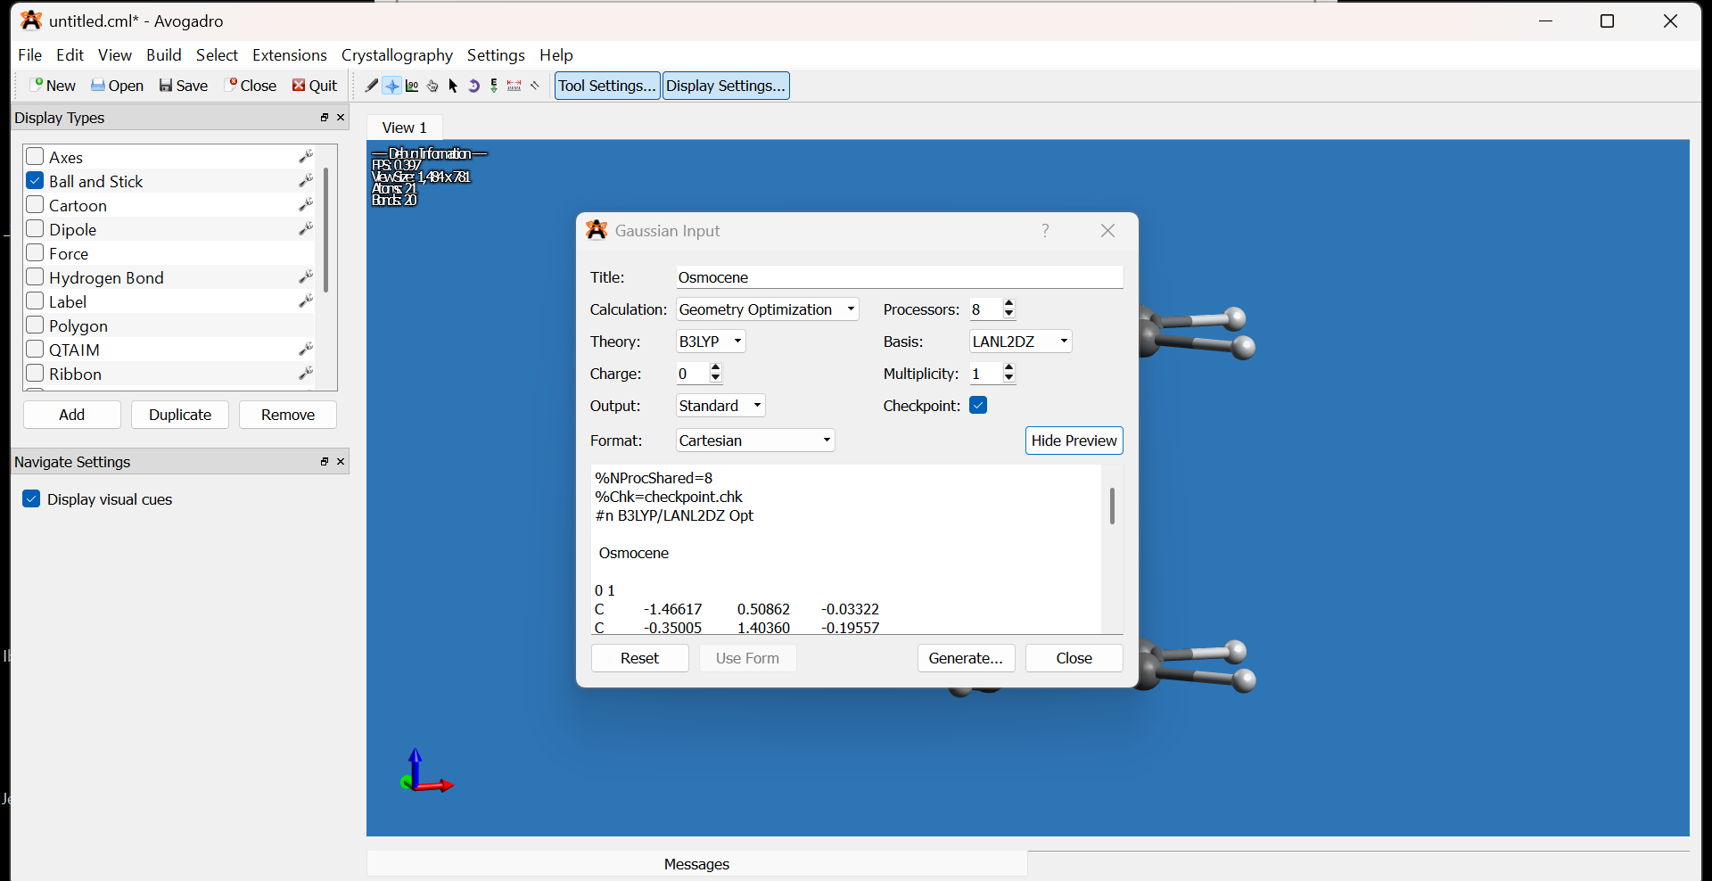Screen dimensions: 1712x881
Task: Enable the Hydrogen Bond display type
Action: [35, 277]
